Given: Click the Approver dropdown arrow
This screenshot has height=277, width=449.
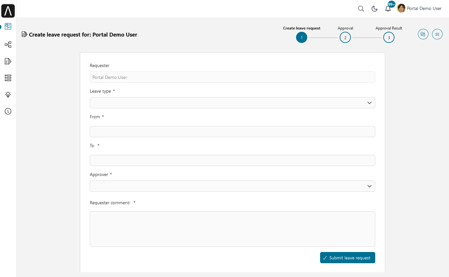Looking at the screenshot, I should click(369, 186).
